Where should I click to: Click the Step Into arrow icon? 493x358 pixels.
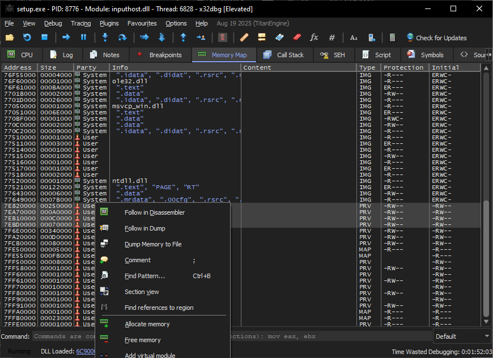pyautogui.click(x=105, y=38)
